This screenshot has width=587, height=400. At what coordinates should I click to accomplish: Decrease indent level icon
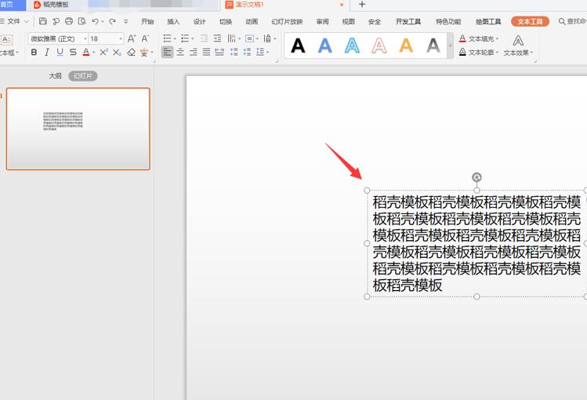pos(204,38)
